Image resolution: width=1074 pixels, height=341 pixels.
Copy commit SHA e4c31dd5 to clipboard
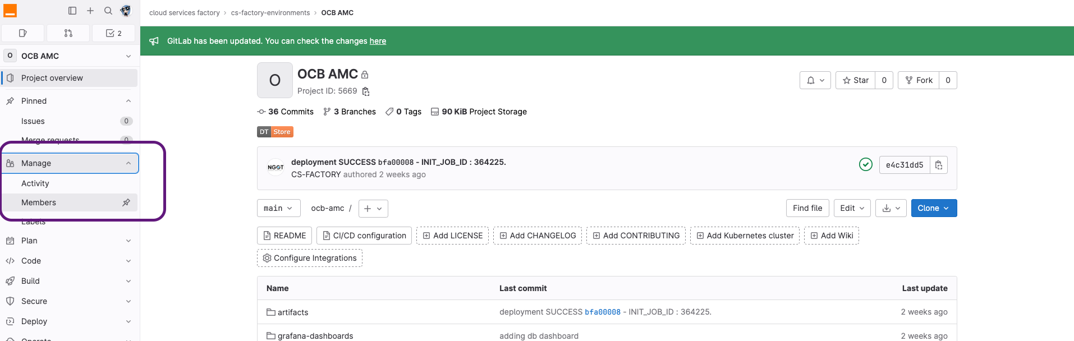tap(939, 165)
